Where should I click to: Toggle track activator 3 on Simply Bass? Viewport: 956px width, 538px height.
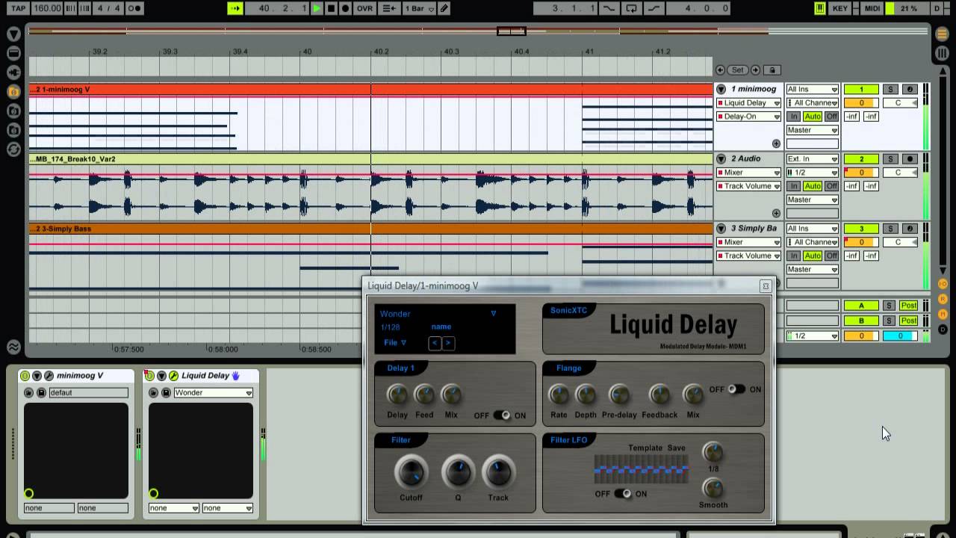860,229
